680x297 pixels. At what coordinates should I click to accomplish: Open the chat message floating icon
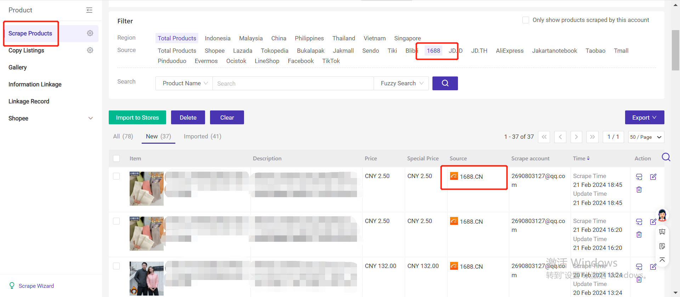pos(662,232)
